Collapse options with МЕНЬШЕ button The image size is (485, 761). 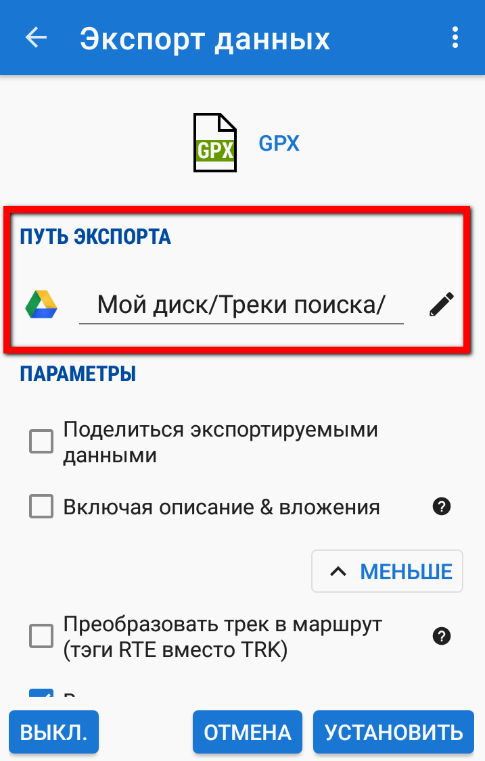pos(387,571)
